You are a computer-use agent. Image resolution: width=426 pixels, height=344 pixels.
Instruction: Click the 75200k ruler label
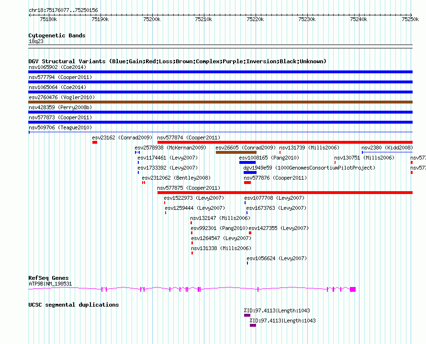pos(152,19)
